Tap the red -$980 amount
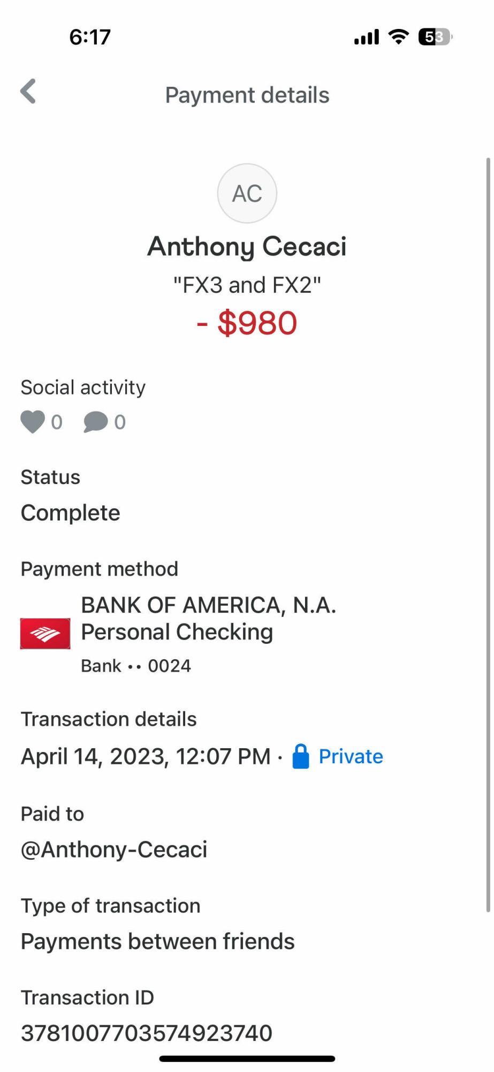The width and height of the screenshot is (494, 1072). click(x=247, y=323)
